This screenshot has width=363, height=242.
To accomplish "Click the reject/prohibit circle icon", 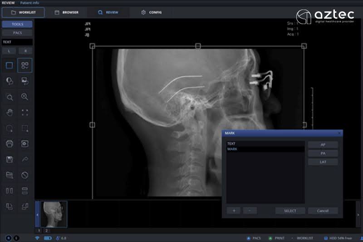I will click(x=25, y=175).
